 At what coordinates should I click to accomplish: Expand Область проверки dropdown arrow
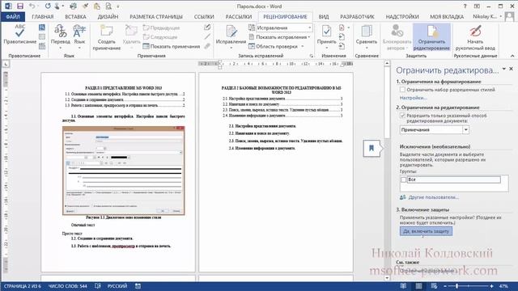click(x=302, y=47)
